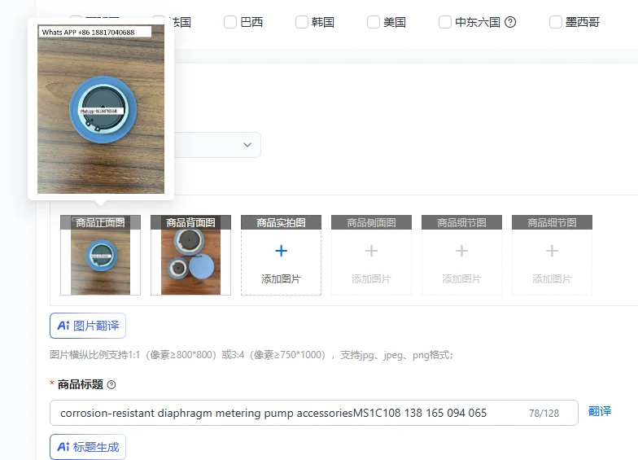Add image in the 商品侧面图 slot
The height and width of the screenshot is (460, 638).
click(x=371, y=256)
